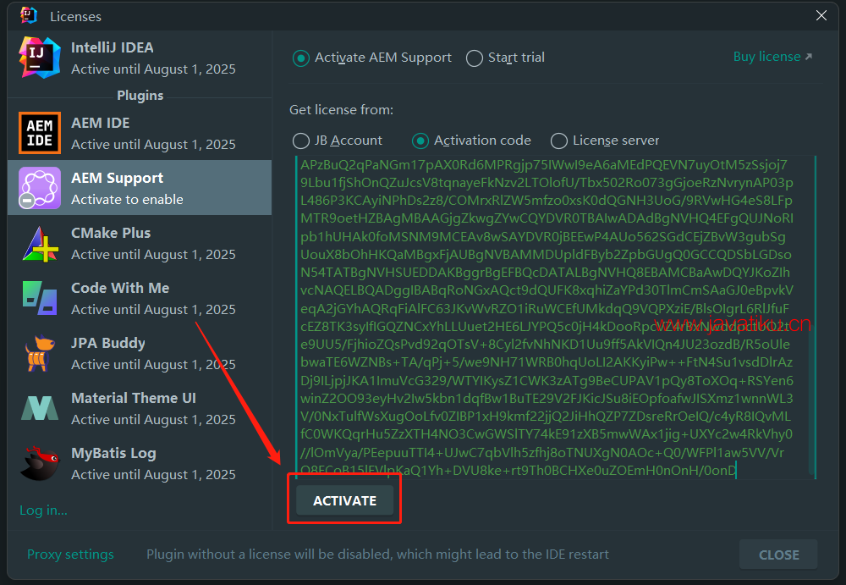The image size is (846, 585).
Task: Select the MyBatis Log bird icon
Action: 40,463
